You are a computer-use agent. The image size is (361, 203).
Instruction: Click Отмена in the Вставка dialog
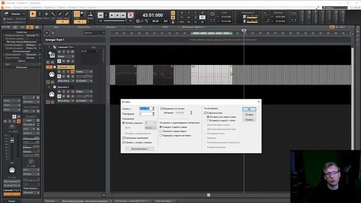coord(249,114)
